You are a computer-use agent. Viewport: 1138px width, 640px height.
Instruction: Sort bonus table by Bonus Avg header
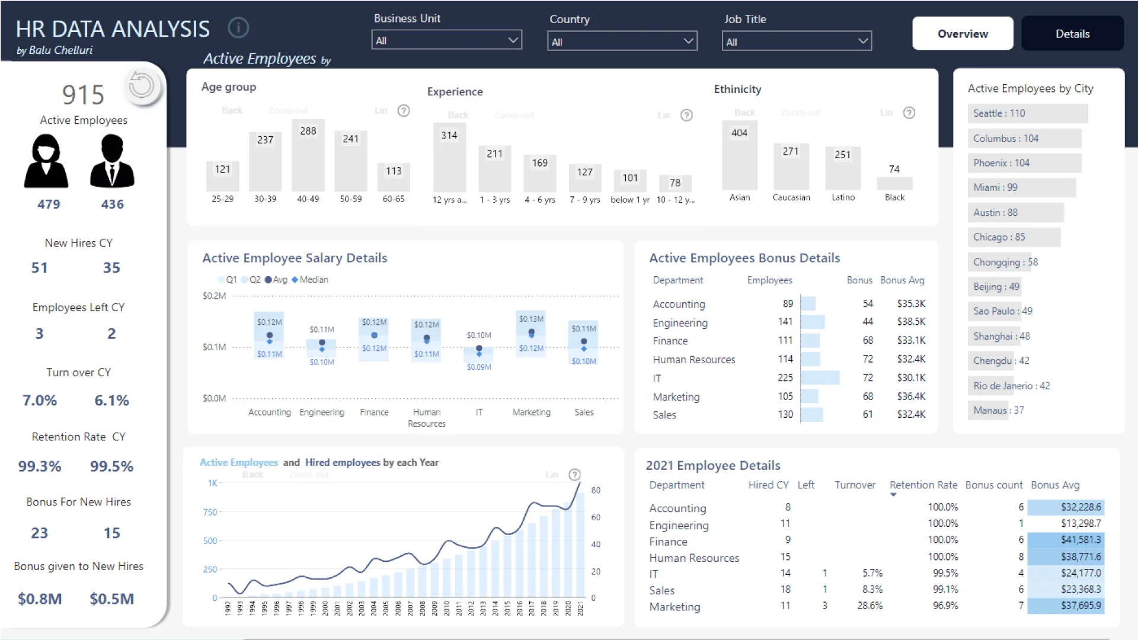click(902, 280)
